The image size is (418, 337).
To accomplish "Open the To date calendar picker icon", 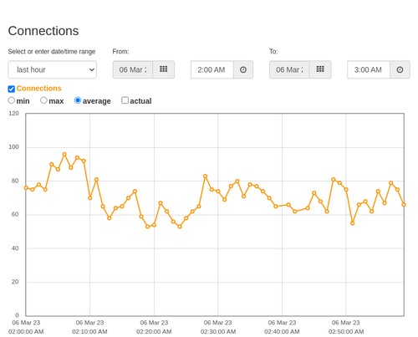I will click(320, 69).
